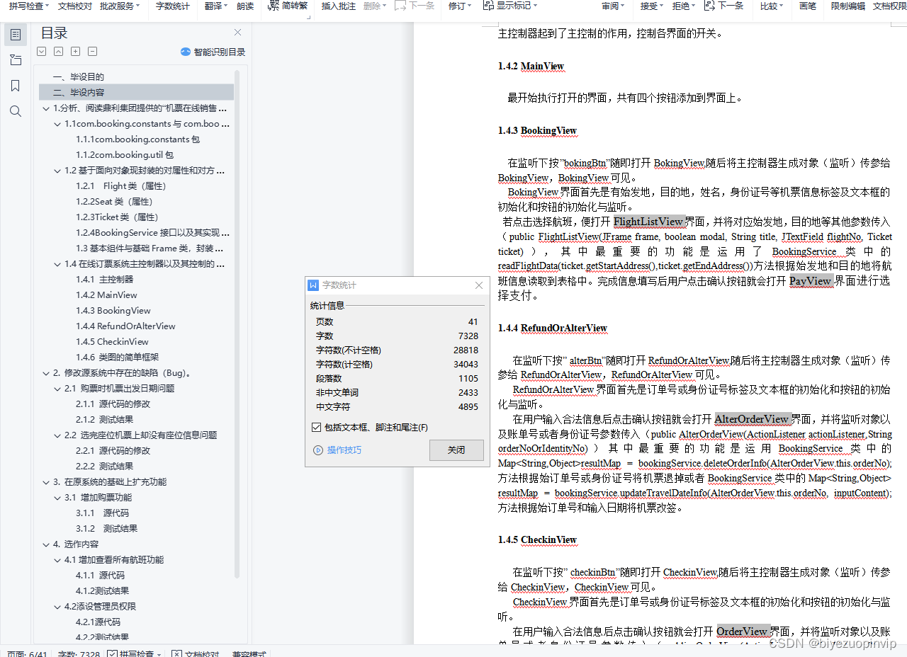
Task: Click the 显示标记 toolbar icon
Action: [488, 6]
